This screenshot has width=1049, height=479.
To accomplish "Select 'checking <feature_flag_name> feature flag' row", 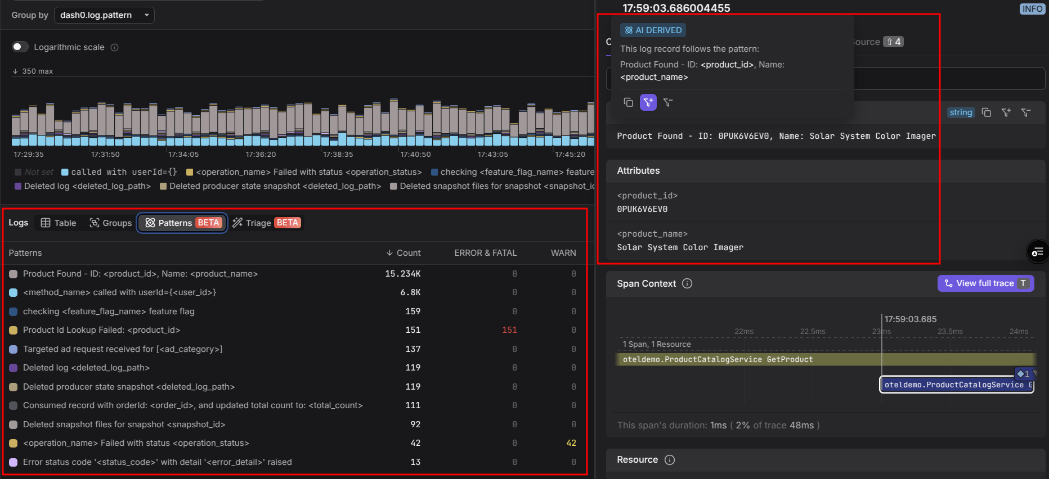I will [x=293, y=311].
